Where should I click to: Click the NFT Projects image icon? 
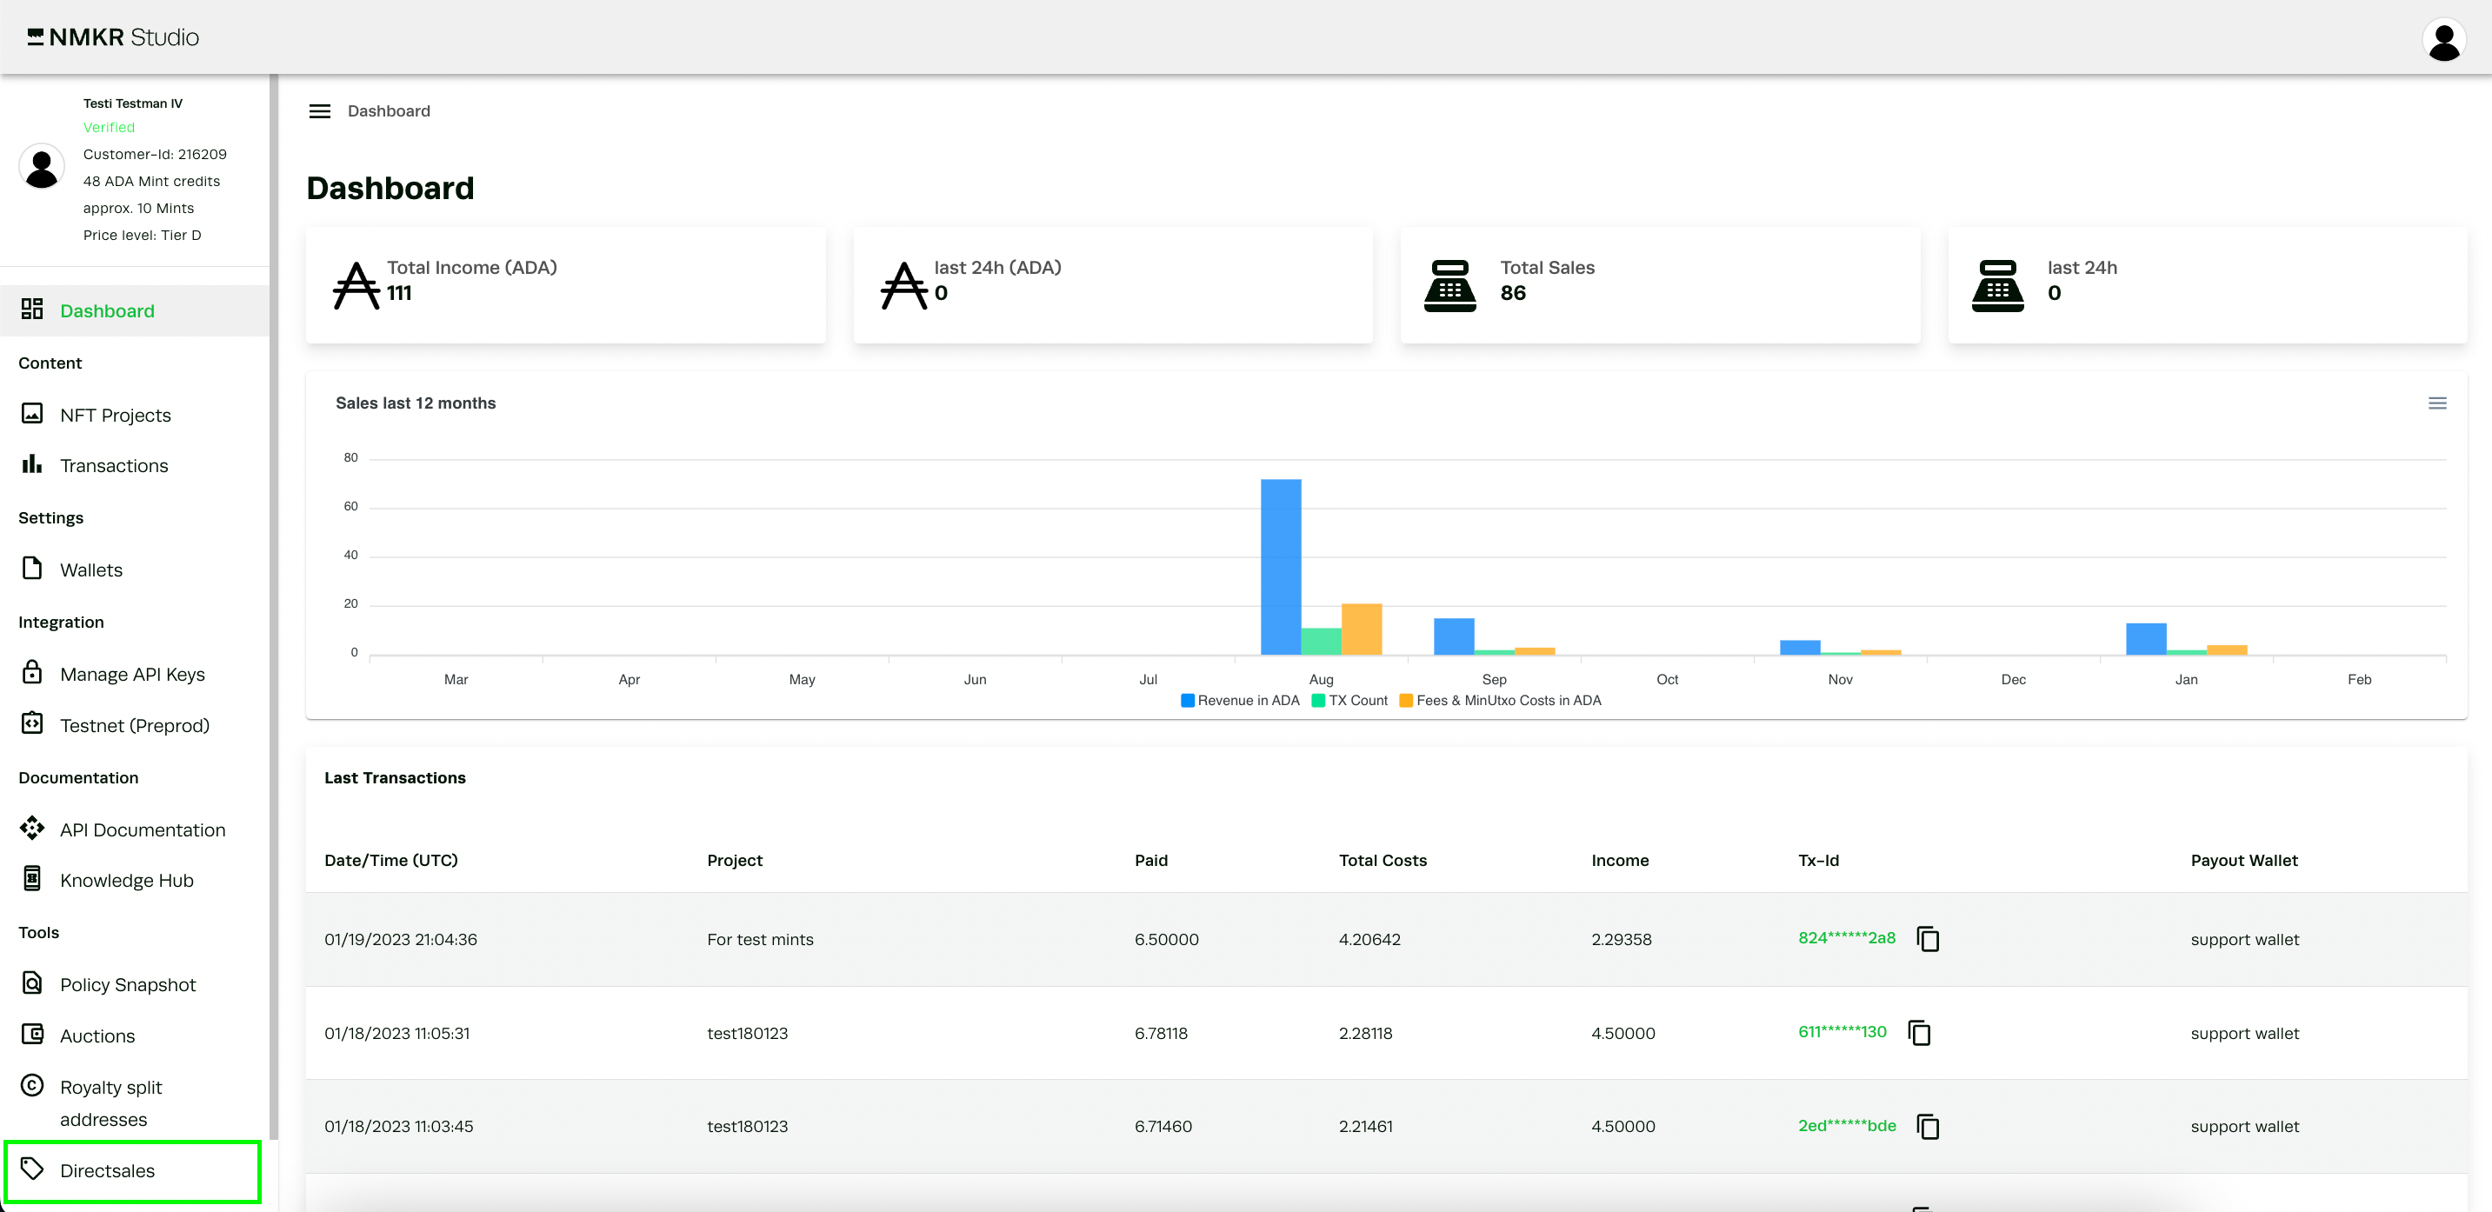click(x=32, y=414)
